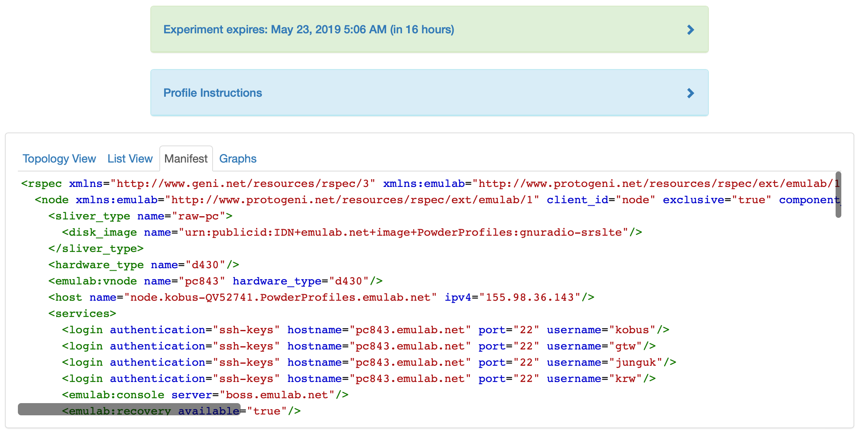Image resolution: width=860 pixels, height=434 pixels.
Task: Click the emulab:vnode name="pc843" line
Action: pos(215,281)
